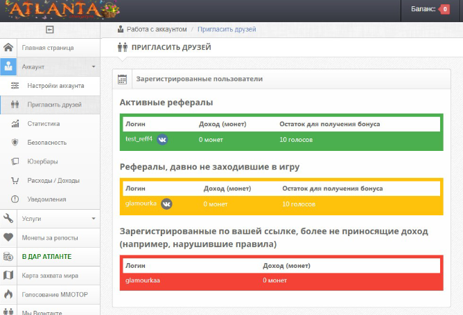The image size is (463, 315).
Task: Click the two-people icon beside Пригласить друзей
Action: pyautogui.click(x=15, y=105)
